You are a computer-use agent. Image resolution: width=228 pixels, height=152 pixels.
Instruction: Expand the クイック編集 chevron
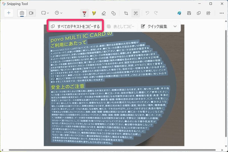(175, 26)
